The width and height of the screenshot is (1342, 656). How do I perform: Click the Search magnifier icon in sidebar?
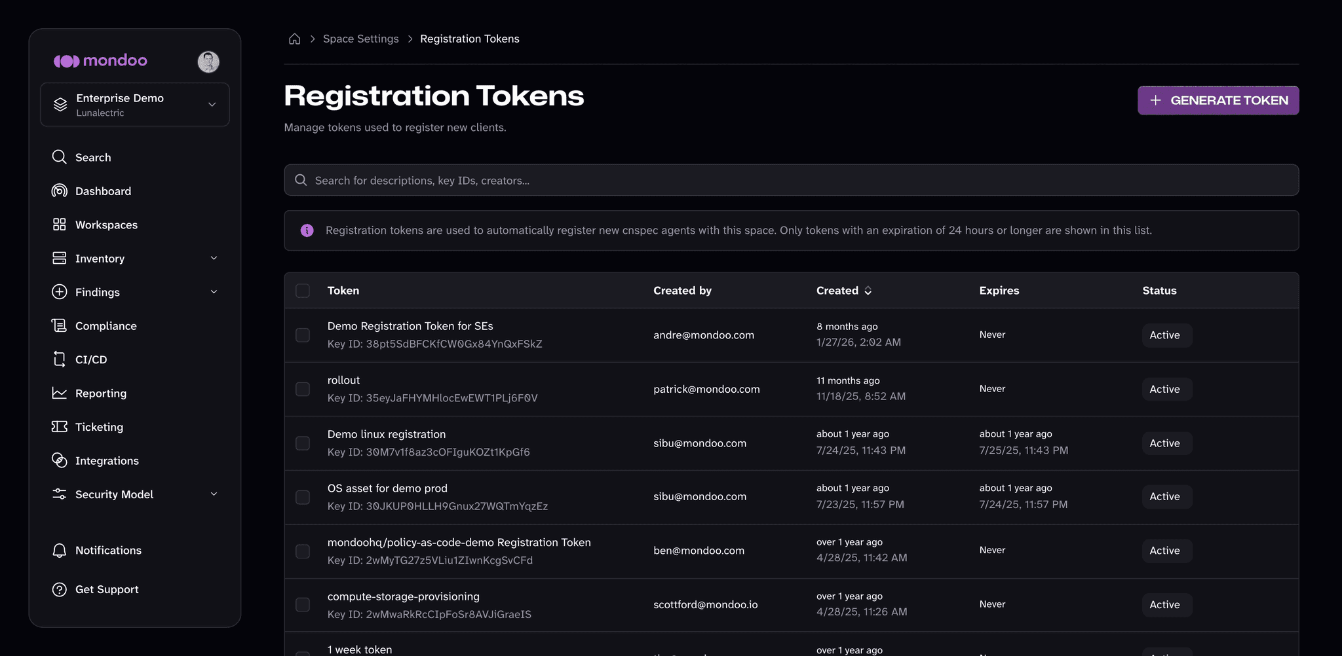(59, 157)
